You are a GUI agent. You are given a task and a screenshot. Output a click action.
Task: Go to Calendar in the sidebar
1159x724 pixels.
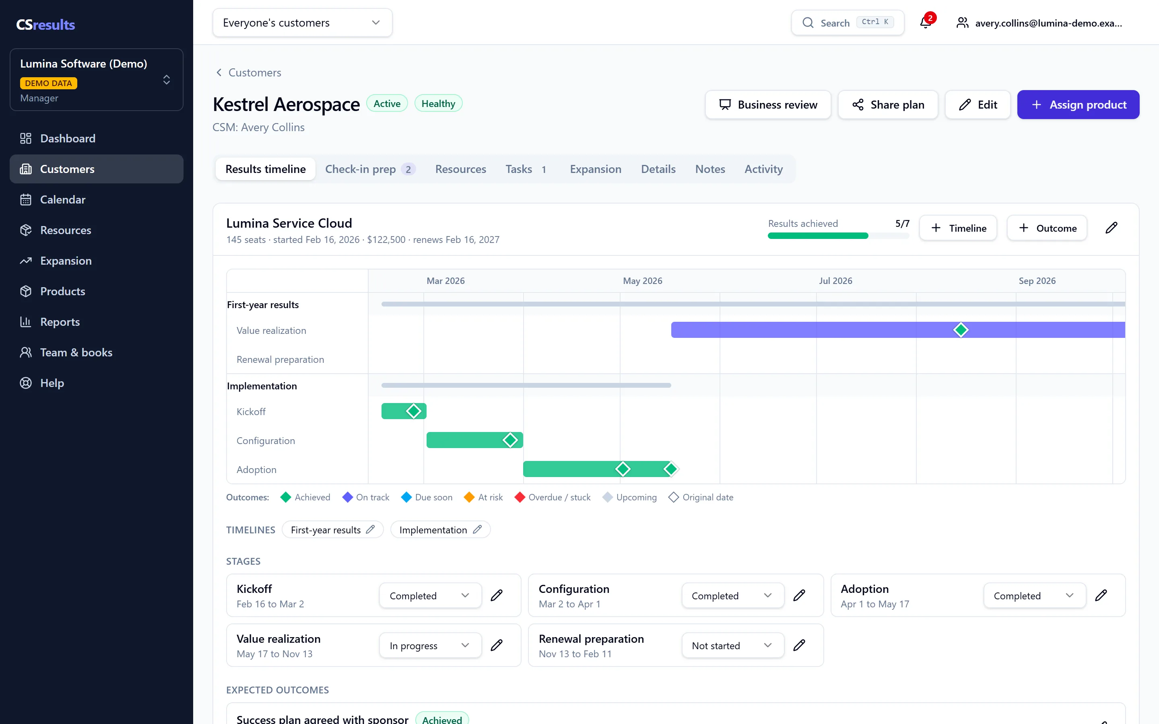coord(96,200)
